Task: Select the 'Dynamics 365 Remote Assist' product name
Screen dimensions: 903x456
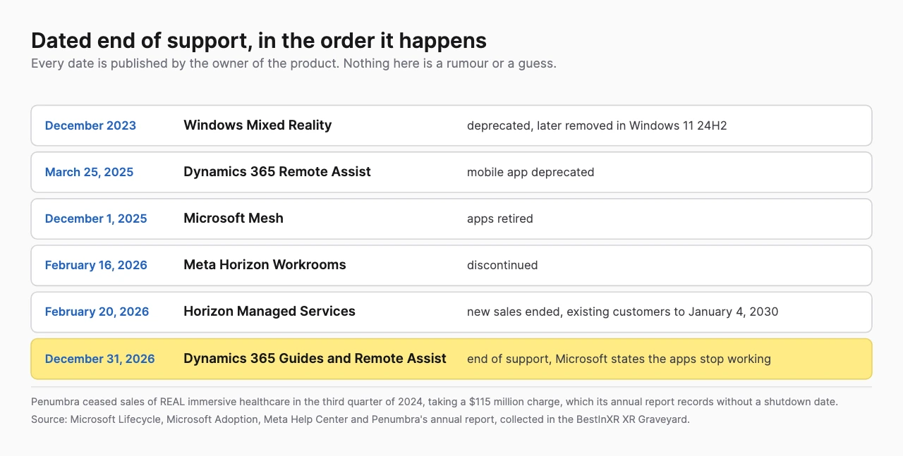Action: pos(277,172)
